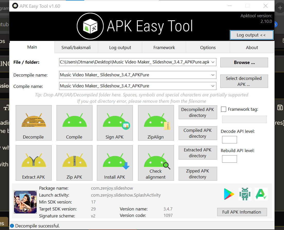Viewport: 284px width, 230px height.
Task: Click the File / folder path text
Action: (x=134, y=62)
